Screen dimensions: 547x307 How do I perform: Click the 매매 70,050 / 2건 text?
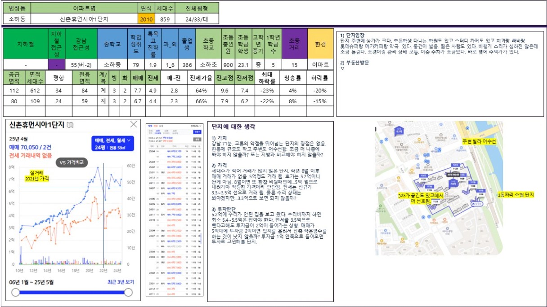[x=31, y=147]
